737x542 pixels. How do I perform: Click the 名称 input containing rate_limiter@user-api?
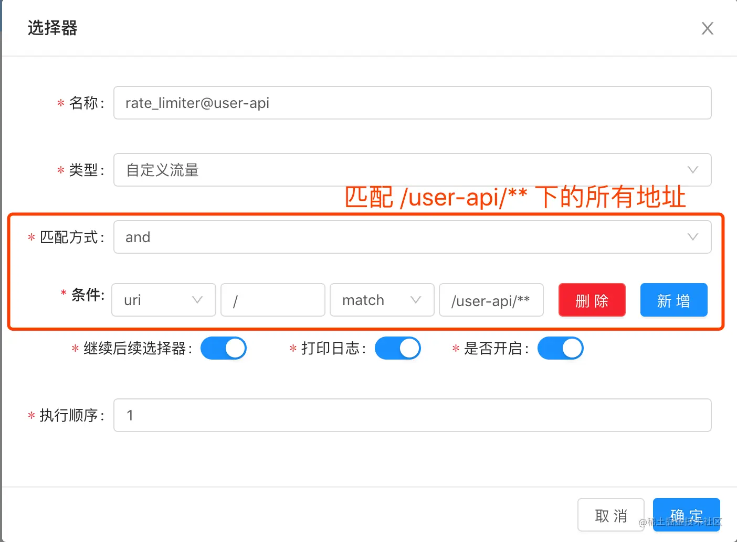pyautogui.click(x=412, y=103)
